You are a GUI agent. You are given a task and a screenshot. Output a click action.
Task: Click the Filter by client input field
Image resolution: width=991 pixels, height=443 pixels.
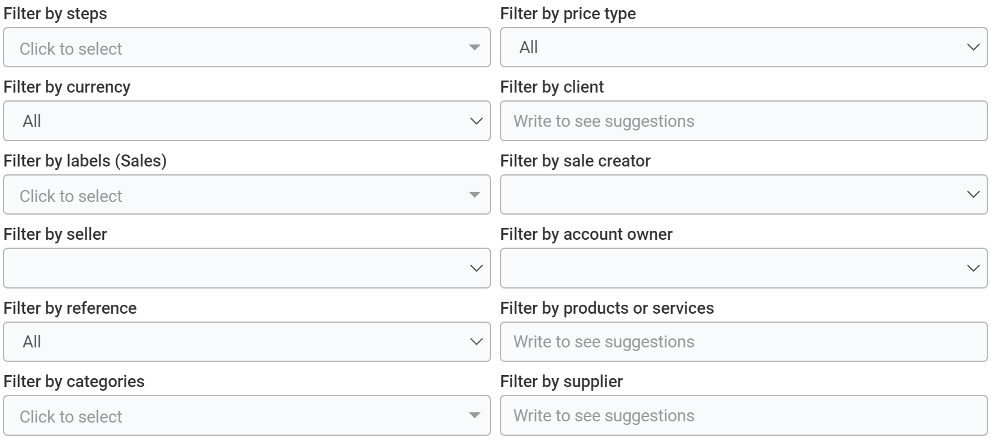coord(744,121)
